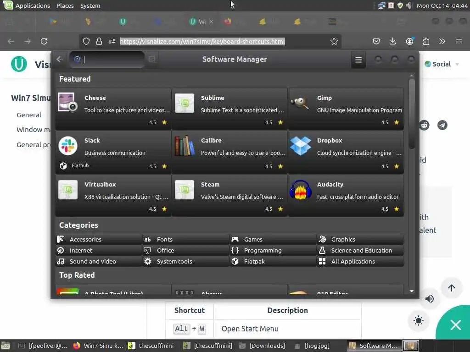Select the Accessories category
Image resolution: width=470 pixels, height=352 pixels.
(x=99, y=239)
